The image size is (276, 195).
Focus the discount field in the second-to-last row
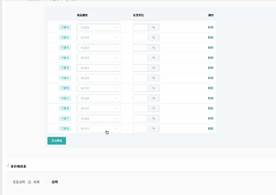pos(140,119)
